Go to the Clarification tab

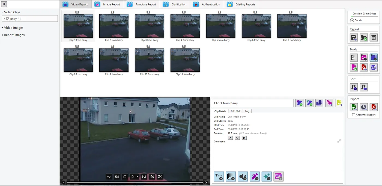tap(175, 4)
